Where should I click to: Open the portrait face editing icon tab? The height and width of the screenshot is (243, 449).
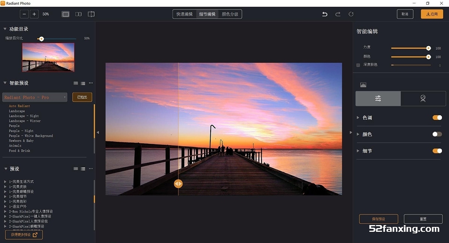point(423,99)
